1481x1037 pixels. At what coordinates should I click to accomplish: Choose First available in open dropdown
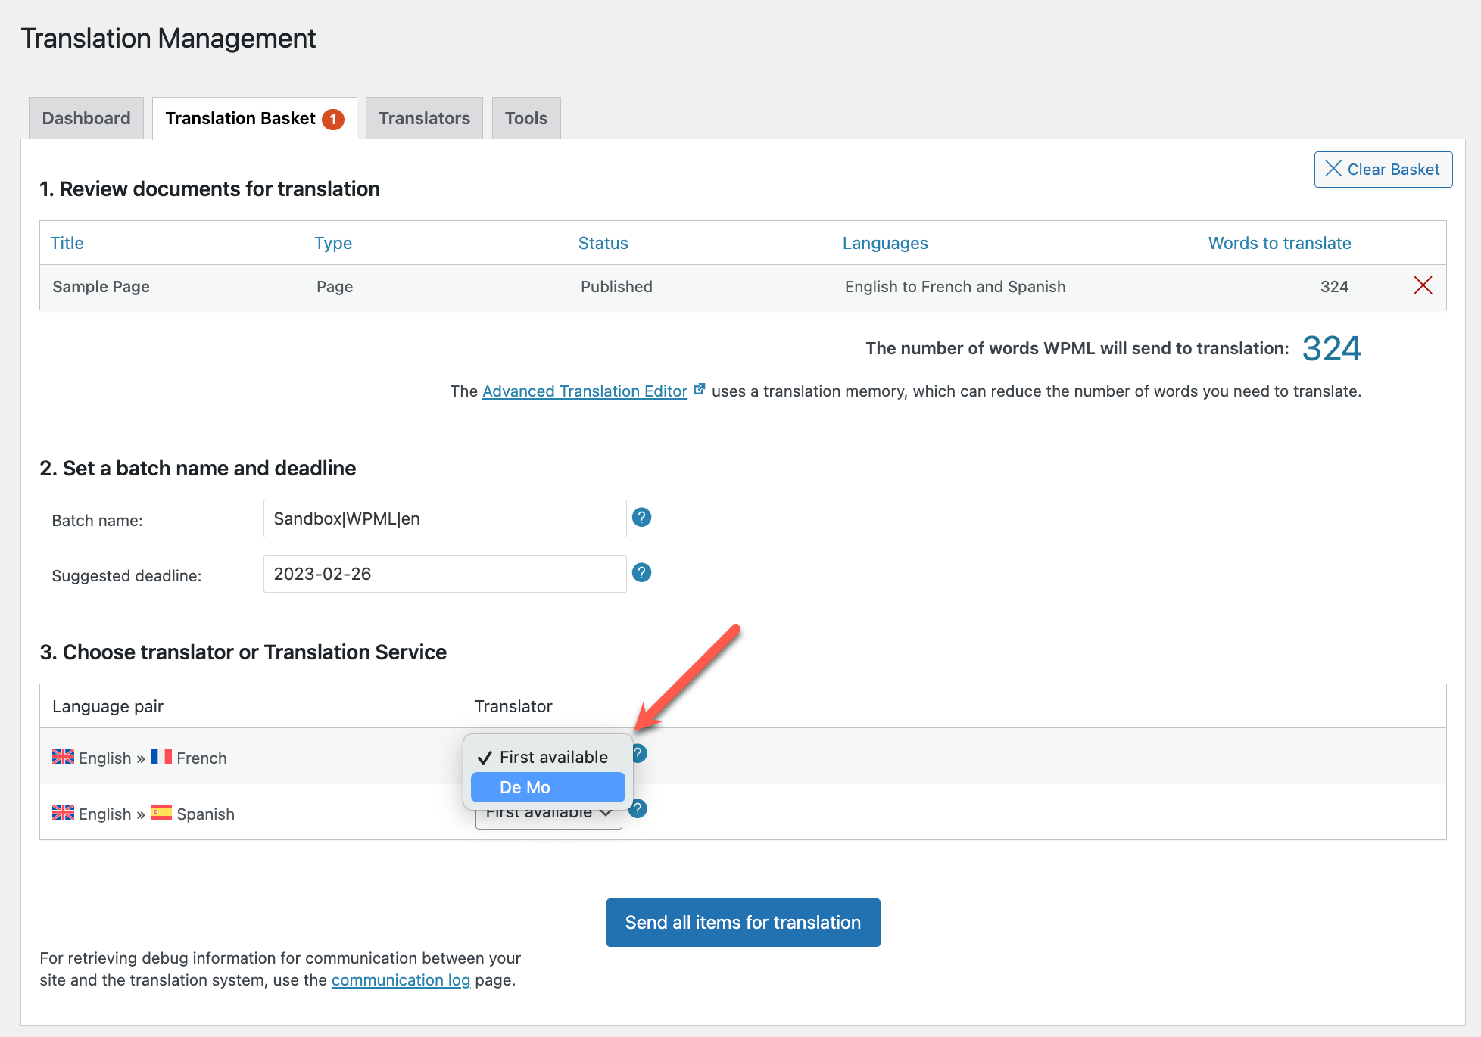pos(553,757)
